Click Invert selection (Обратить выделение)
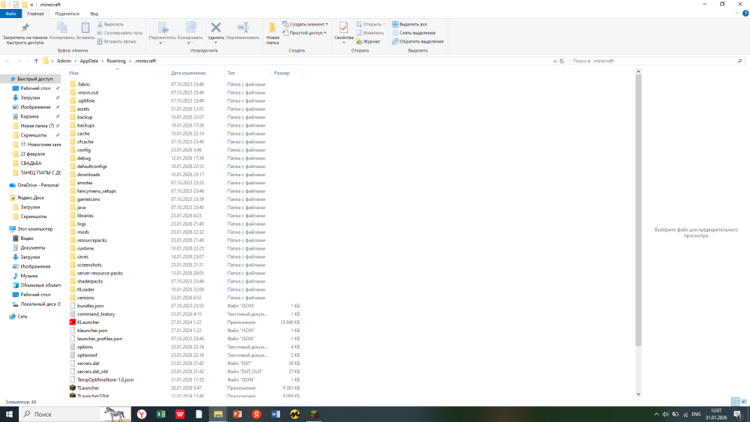 pos(418,41)
